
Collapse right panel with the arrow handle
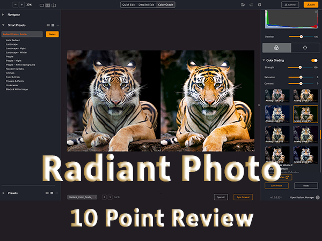(x=259, y=105)
